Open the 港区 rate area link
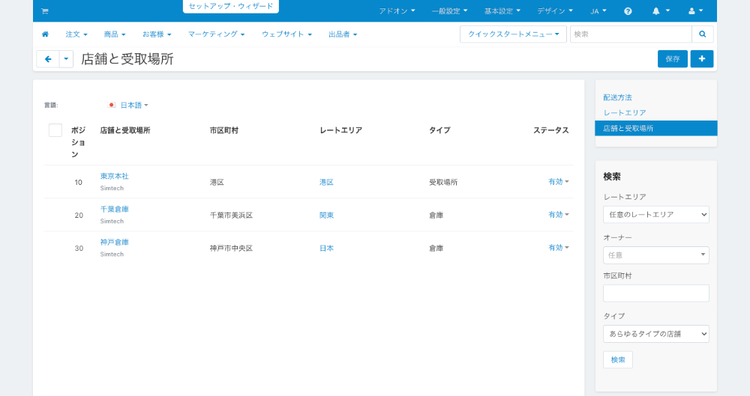The width and height of the screenshot is (750, 396). [x=327, y=182]
